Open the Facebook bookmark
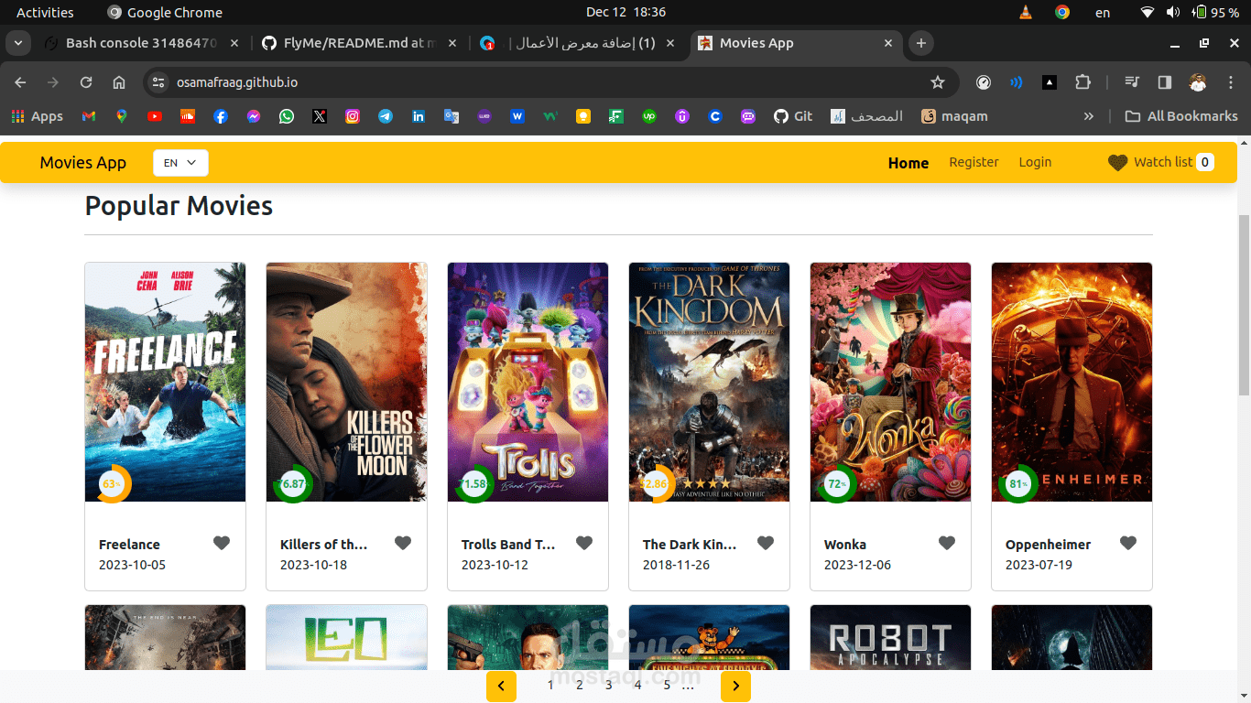The height and width of the screenshot is (703, 1251). (221, 116)
